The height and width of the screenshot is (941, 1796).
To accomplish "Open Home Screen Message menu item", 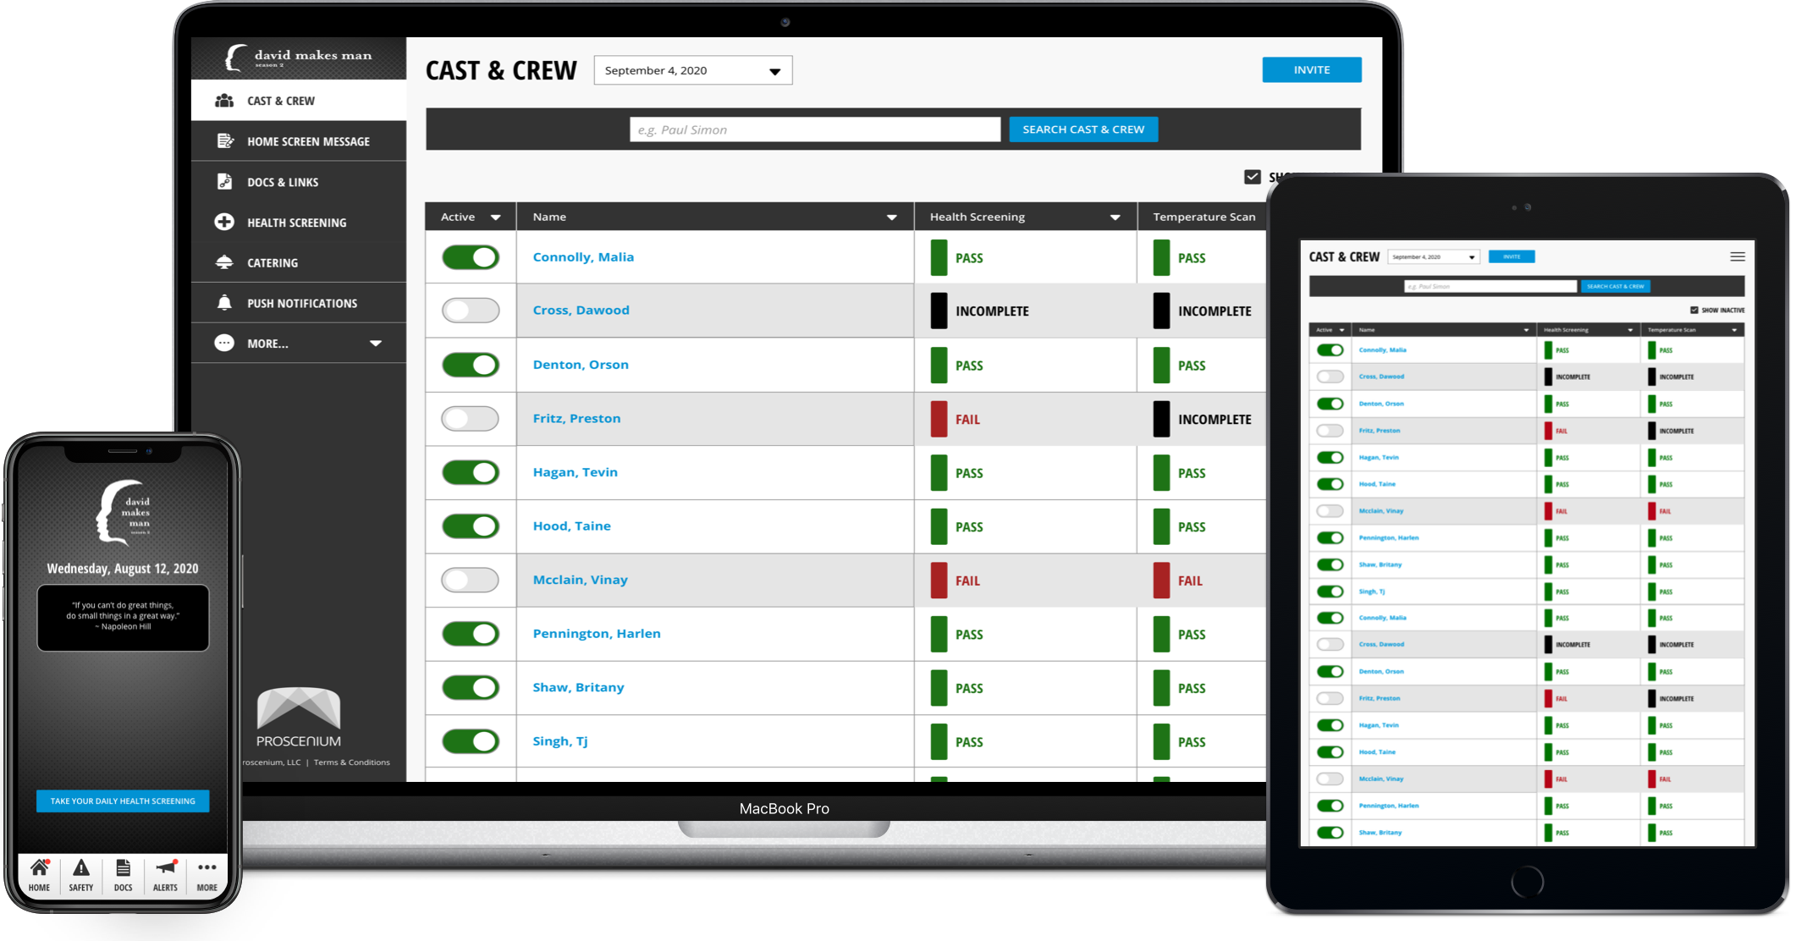I will pyautogui.click(x=308, y=141).
